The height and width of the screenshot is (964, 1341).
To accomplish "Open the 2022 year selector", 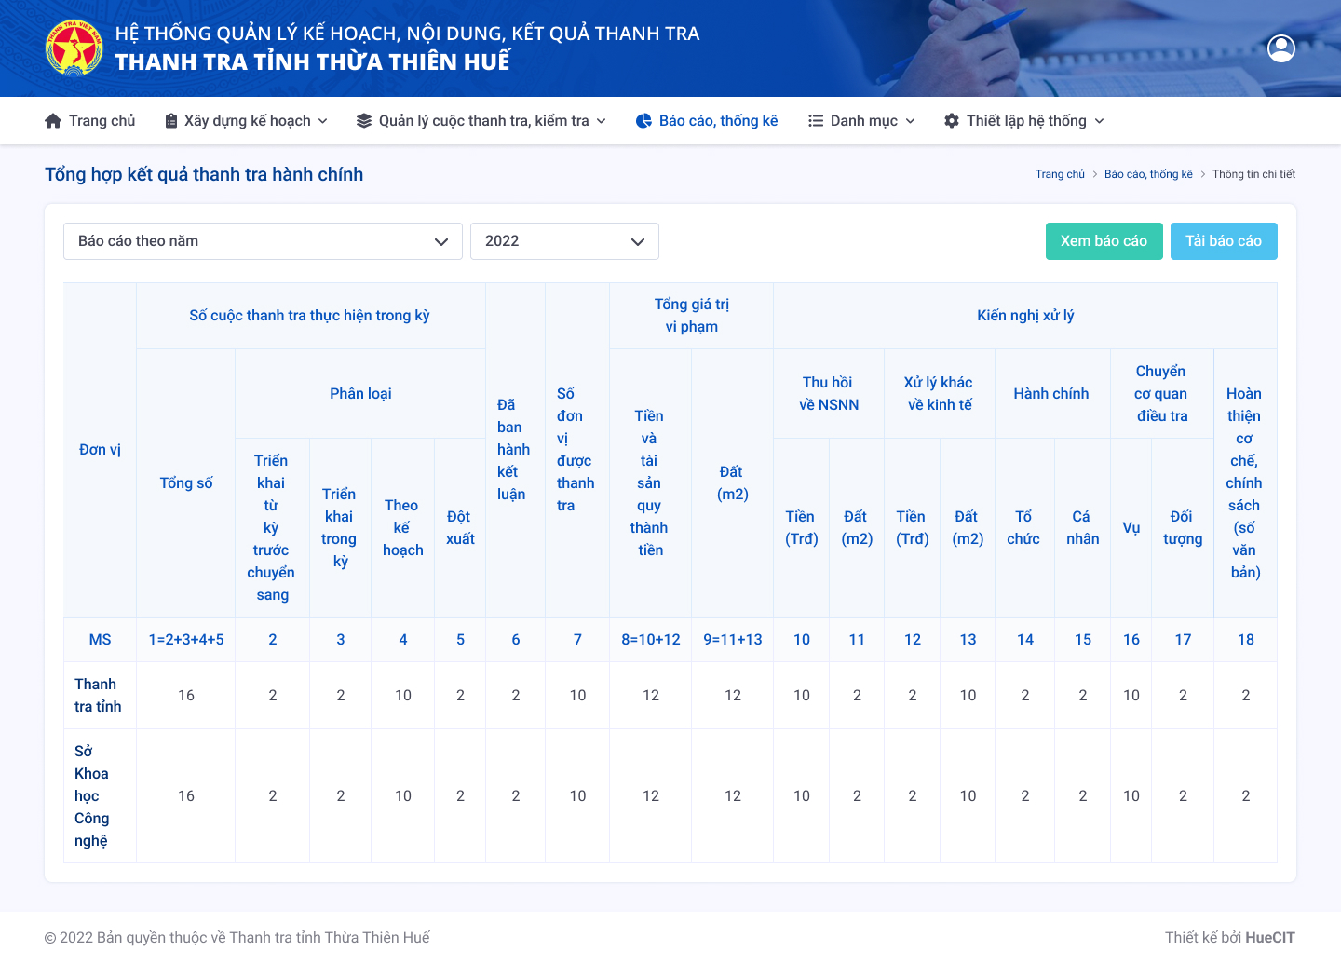I will pyautogui.click(x=564, y=241).
